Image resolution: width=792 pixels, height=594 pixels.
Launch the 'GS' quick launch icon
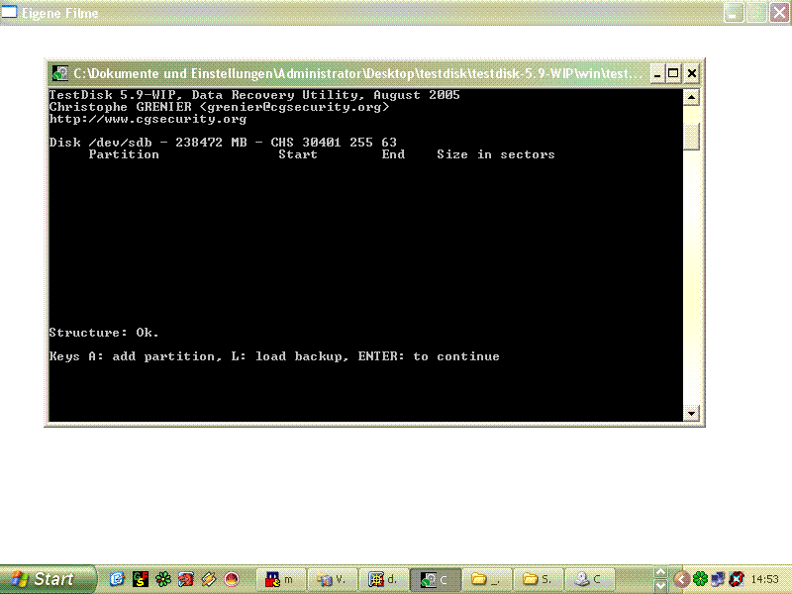click(x=141, y=579)
